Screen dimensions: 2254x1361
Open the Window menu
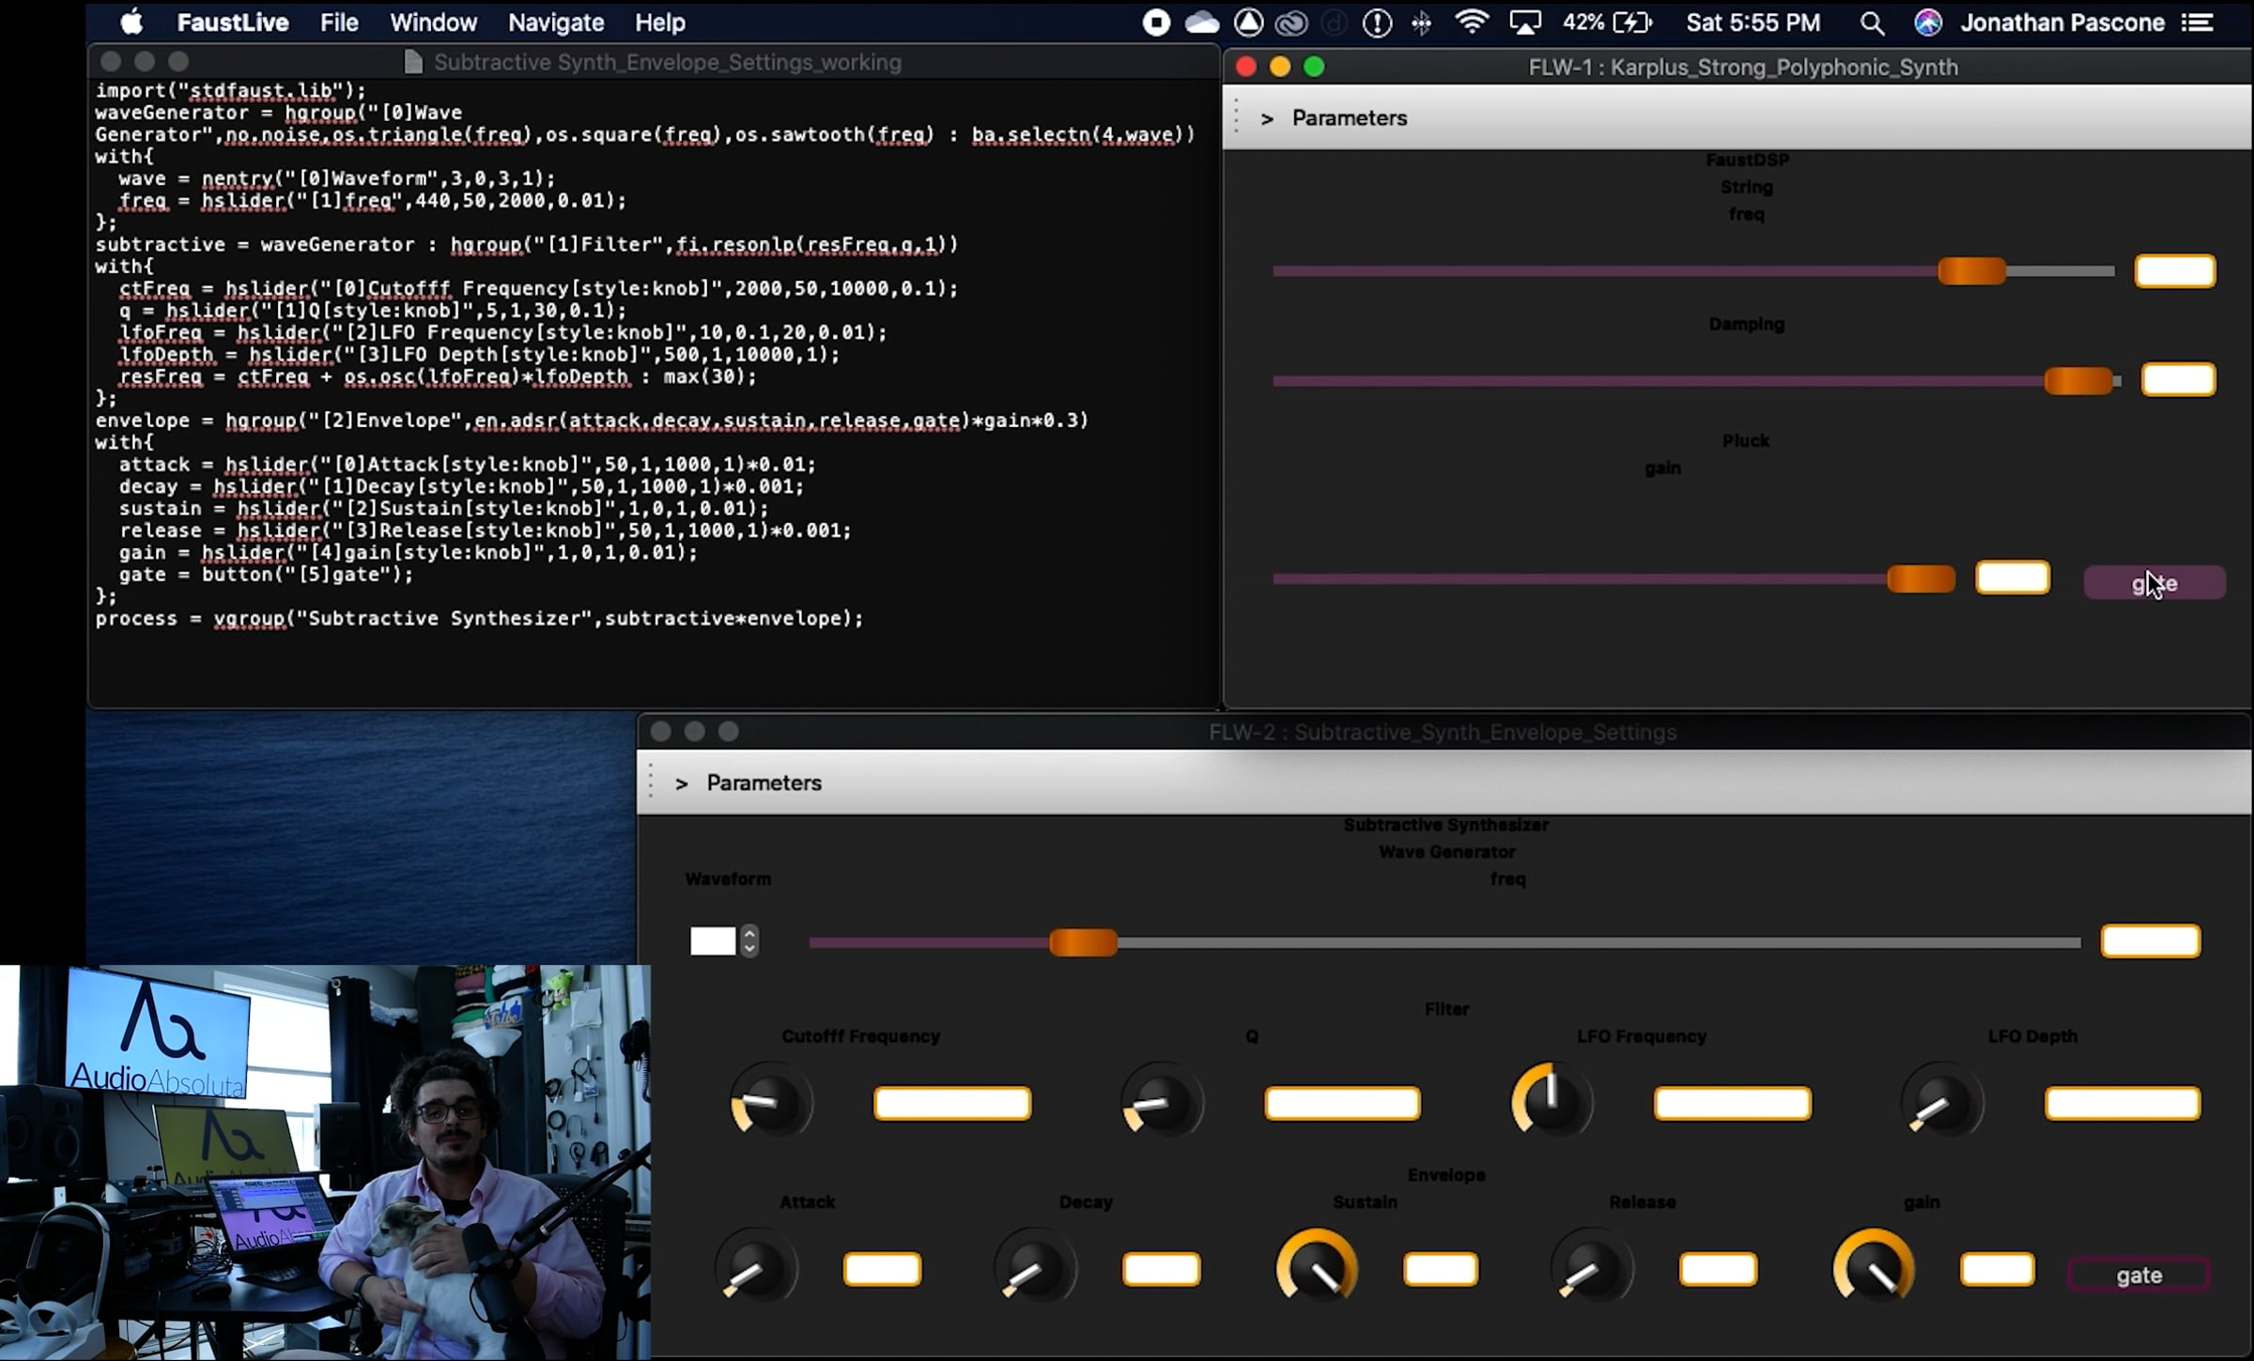[x=433, y=23]
